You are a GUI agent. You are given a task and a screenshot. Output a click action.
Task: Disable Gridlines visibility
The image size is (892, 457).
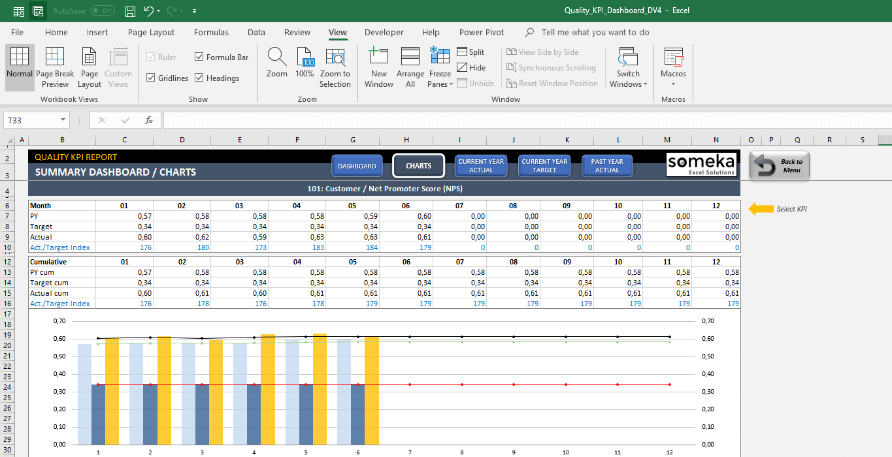[x=150, y=78]
